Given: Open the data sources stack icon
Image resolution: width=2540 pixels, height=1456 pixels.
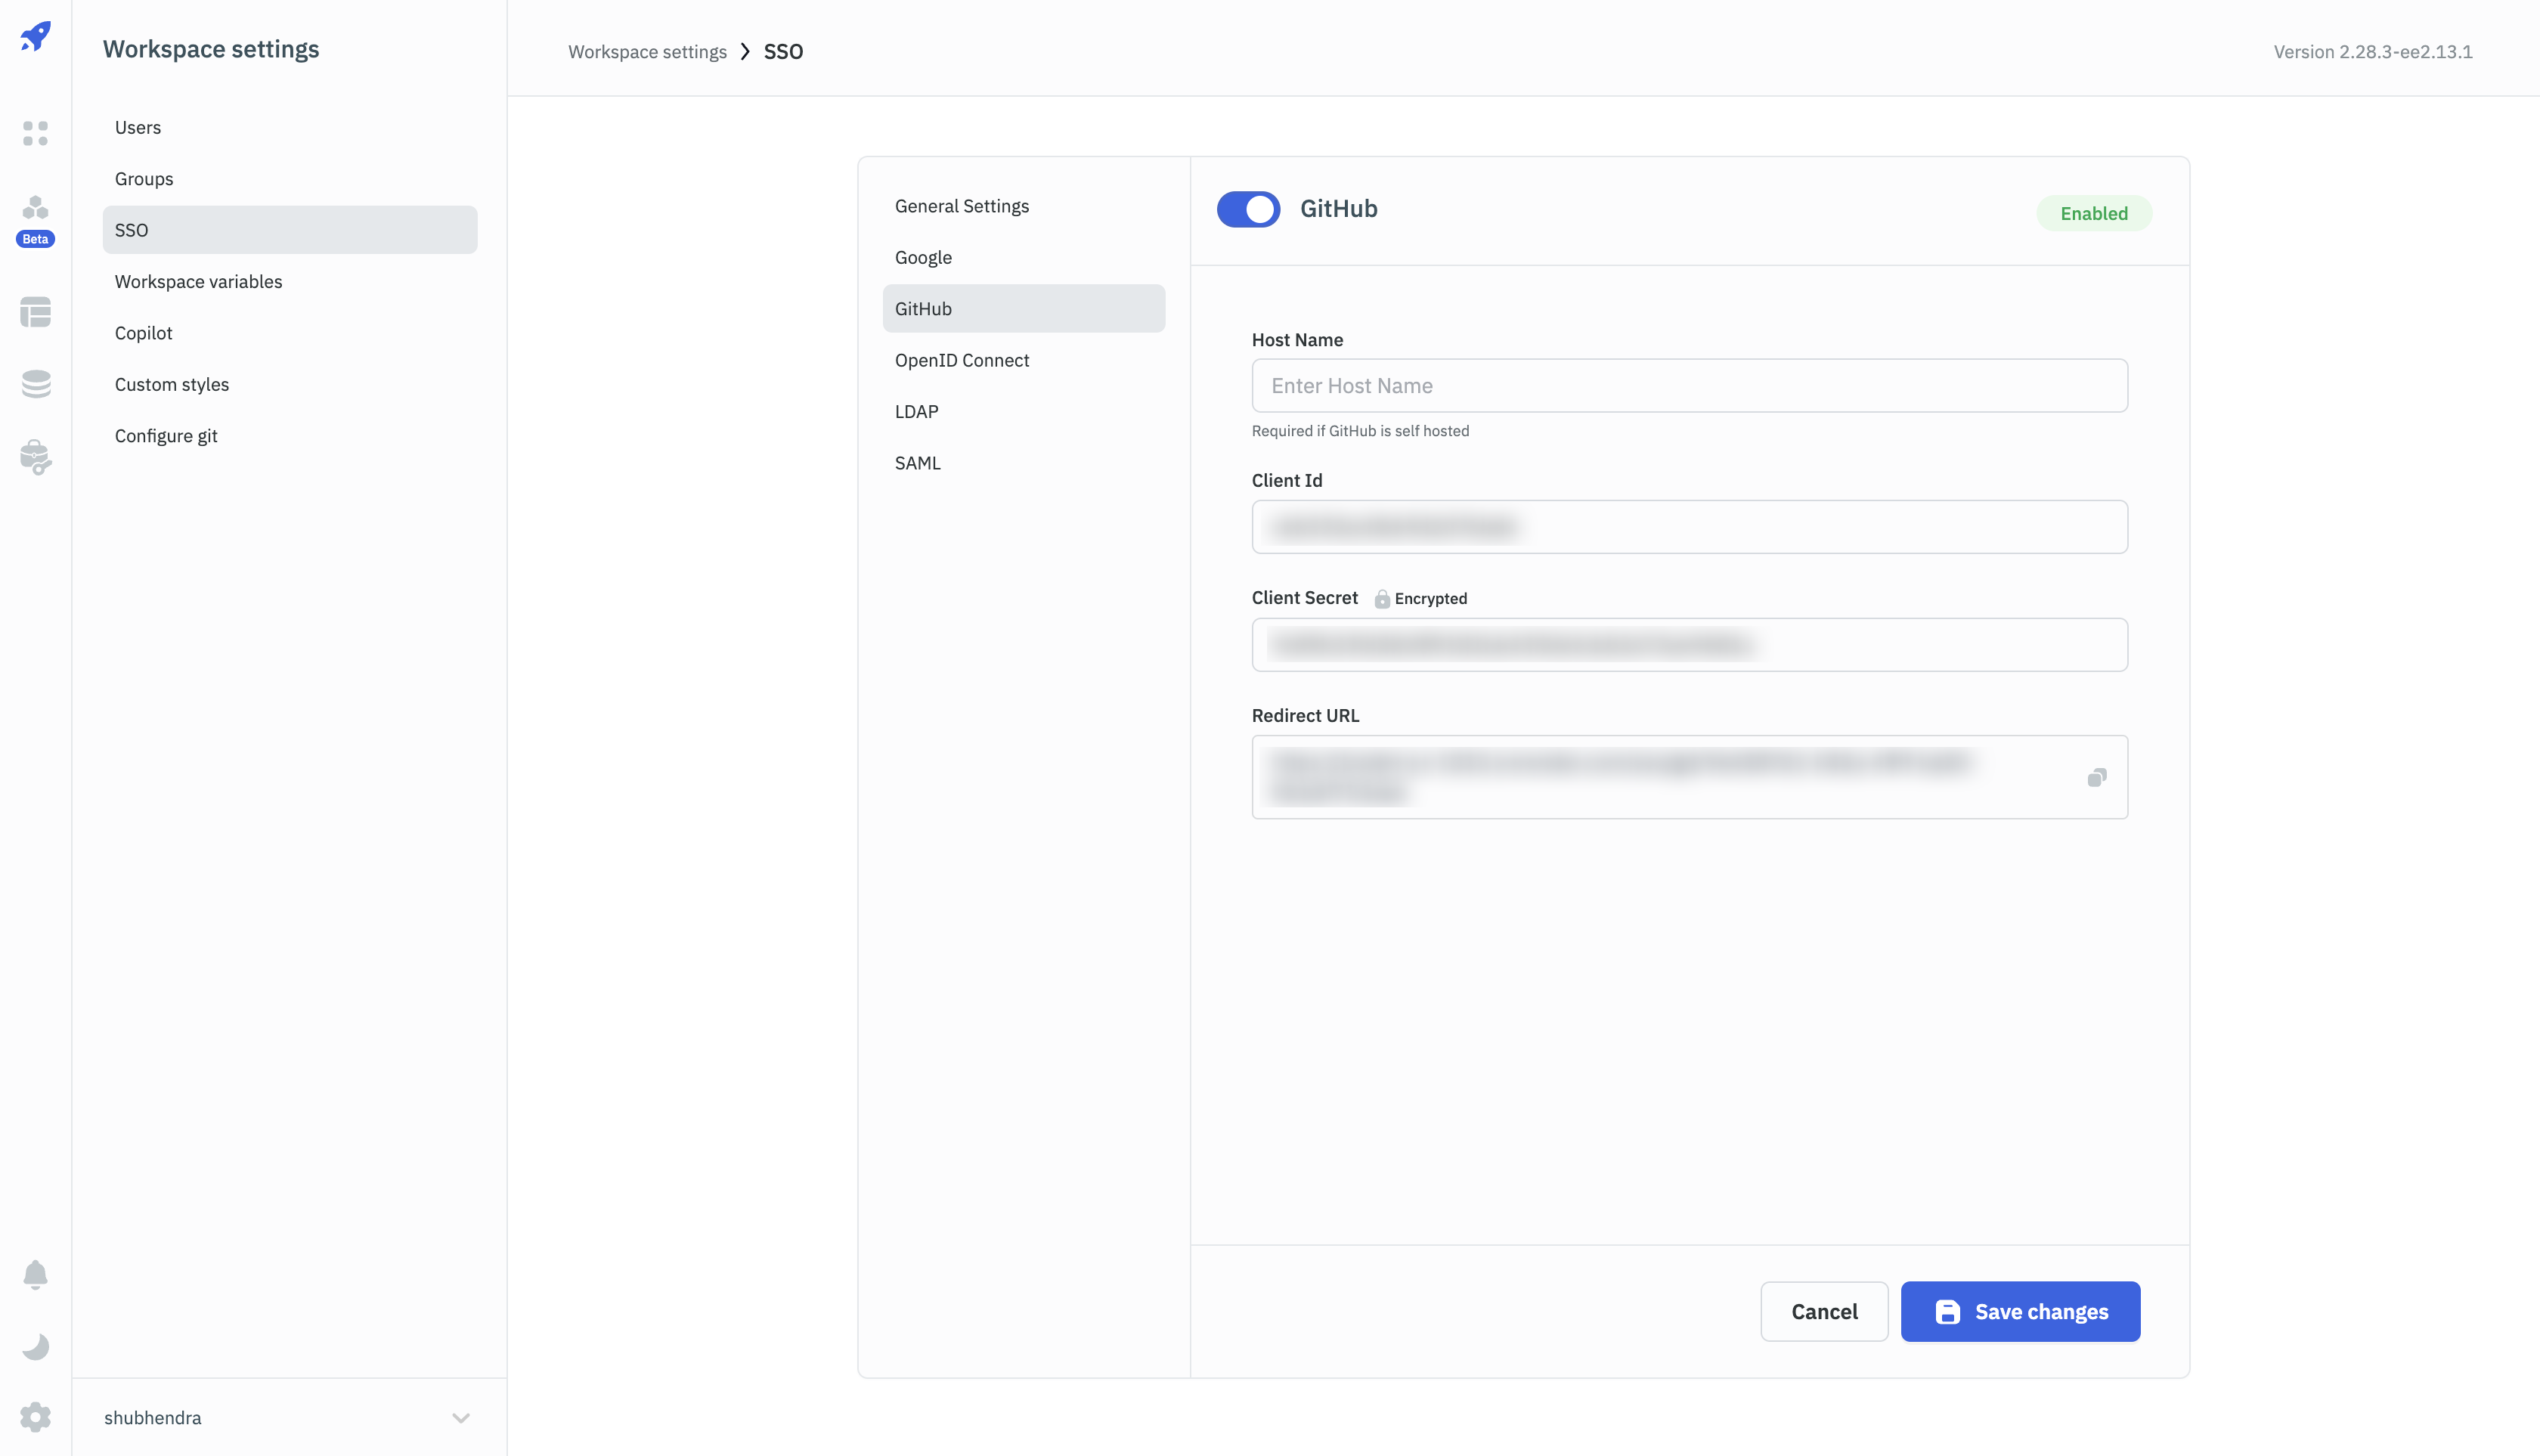Looking at the screenshot, I should click(35, 384).
